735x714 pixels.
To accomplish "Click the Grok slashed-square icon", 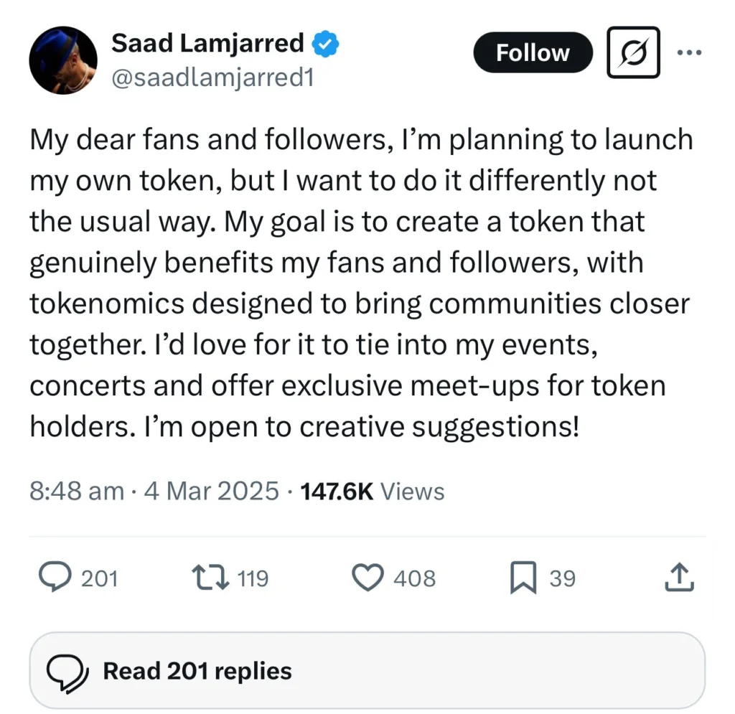I will click(x=633, y=52).
